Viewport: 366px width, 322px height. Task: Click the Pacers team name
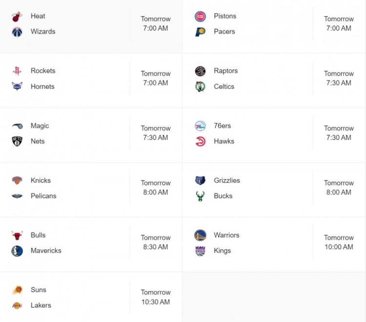[224, 32]
